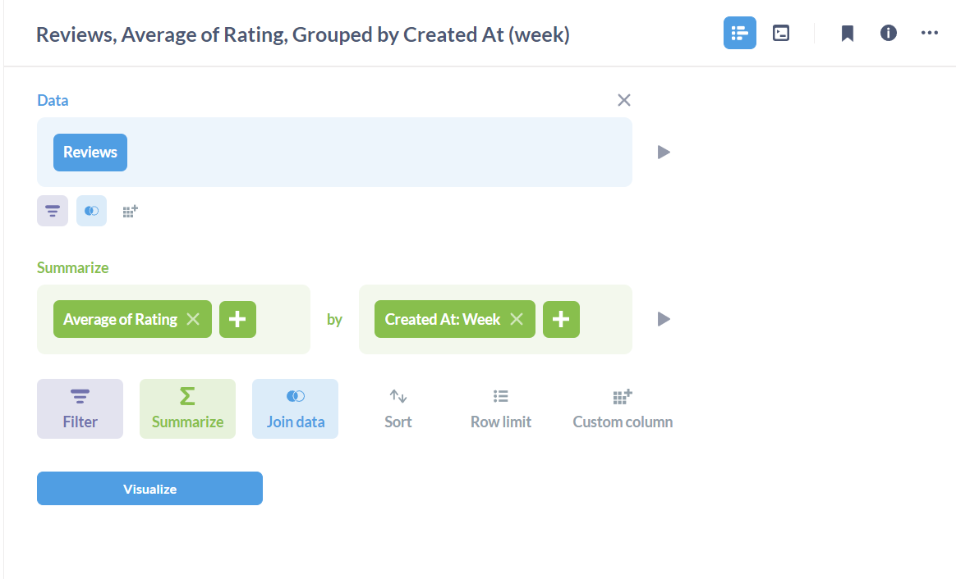This screenshot has height=579, width=956.
Task: Open the three-dot overflow menu
Action: [x=929, y=33]
